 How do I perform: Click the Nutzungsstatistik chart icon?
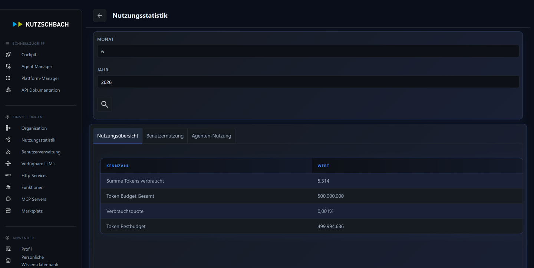[x=8, y=140]
